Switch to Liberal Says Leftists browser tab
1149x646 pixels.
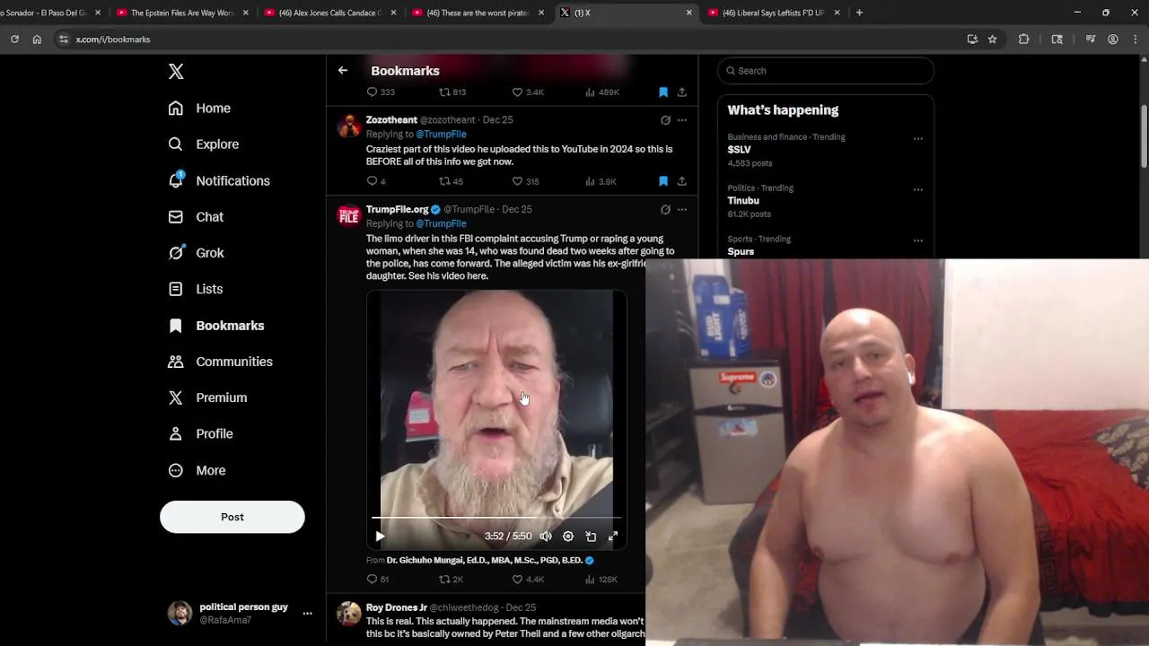(774, 13)
